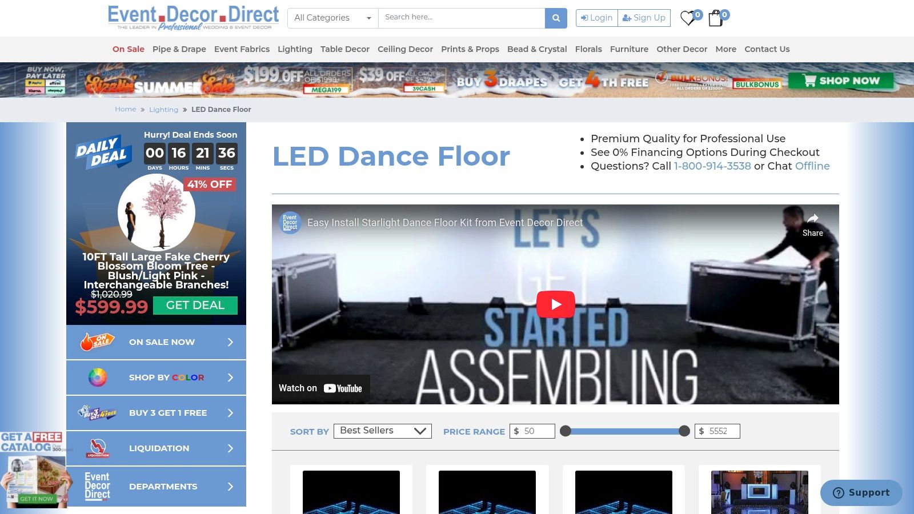Click Watch on YouTube
Image resolution: width=914 pixels, height=514 pixels.
click(320, 388)
